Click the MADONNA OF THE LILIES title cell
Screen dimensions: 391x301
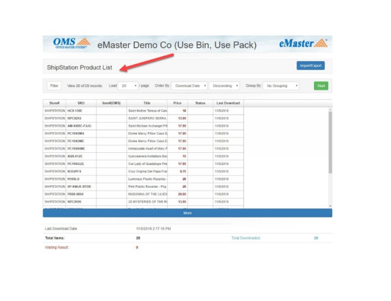pyautogui.click(x=147, y=193)
